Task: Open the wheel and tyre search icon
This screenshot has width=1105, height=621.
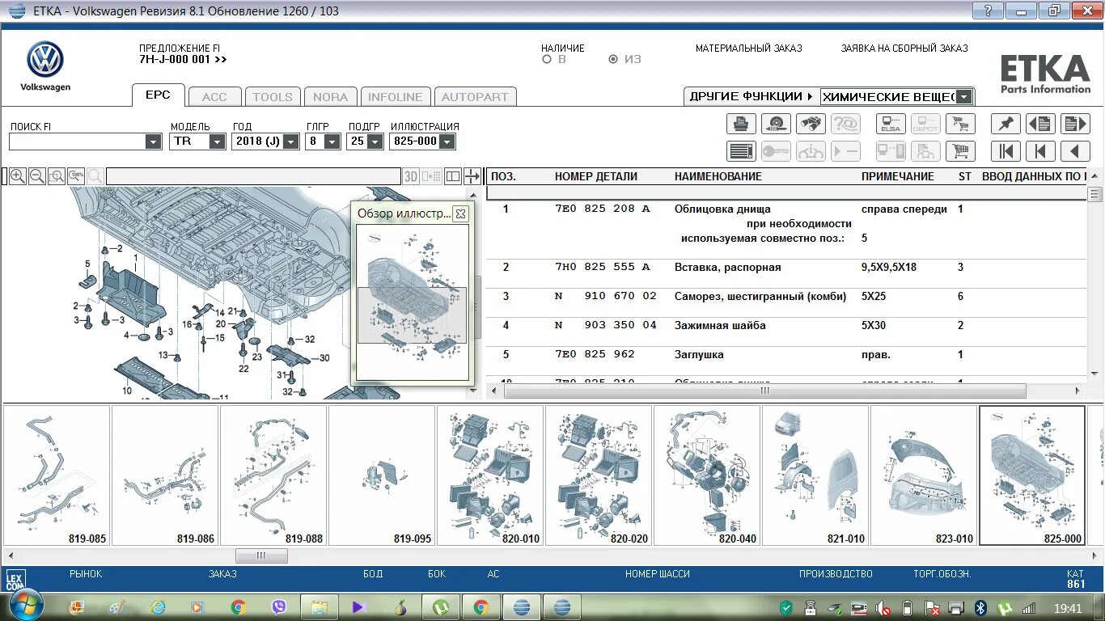Action: [777, 124]
